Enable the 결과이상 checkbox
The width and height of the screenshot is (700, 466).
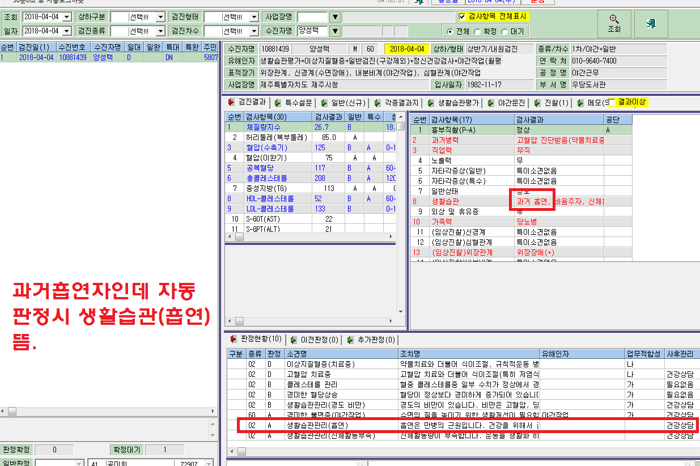coord(612,103)
